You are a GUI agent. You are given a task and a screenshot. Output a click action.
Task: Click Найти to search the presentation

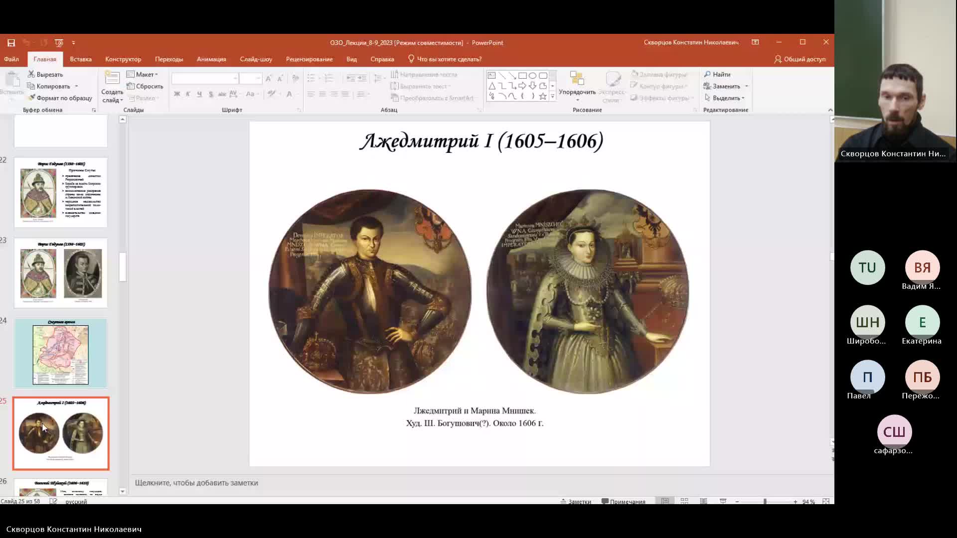[717, 75]
